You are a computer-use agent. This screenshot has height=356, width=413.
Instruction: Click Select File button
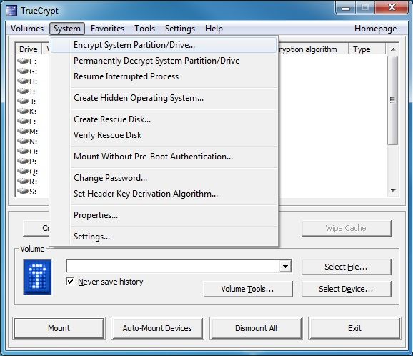(346, 267)
